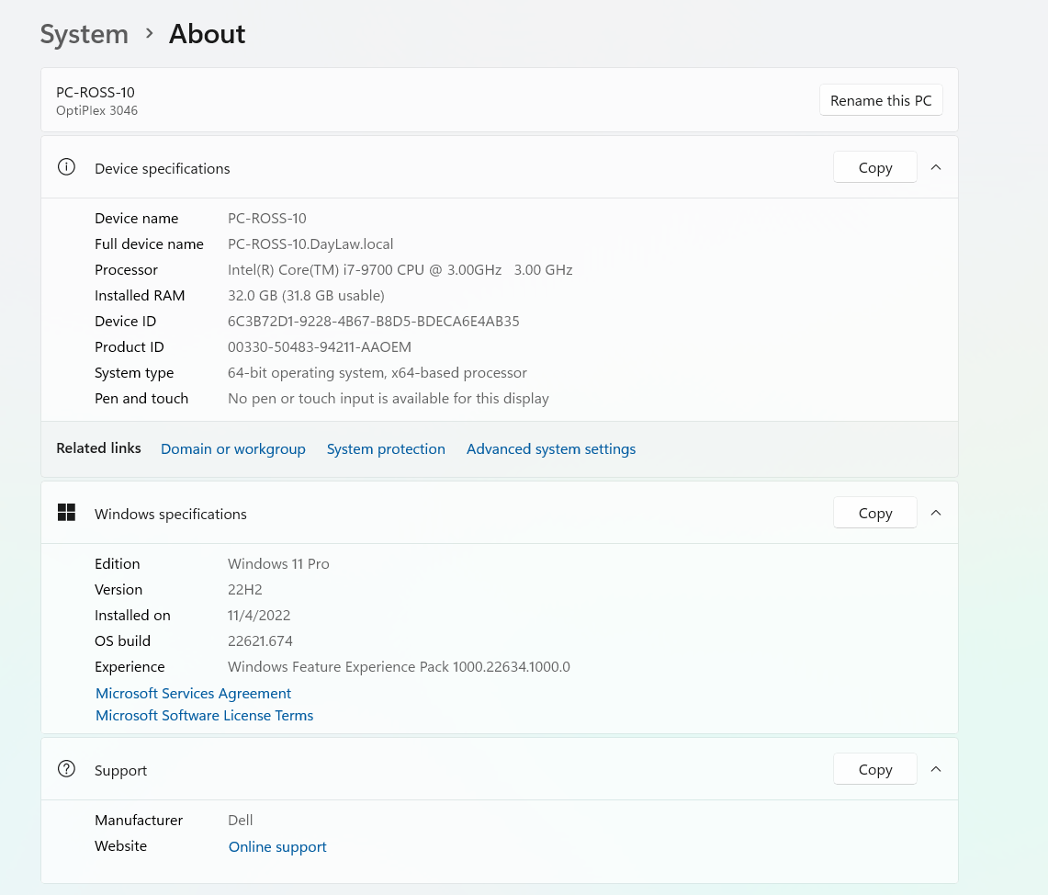View Microsoft Software License Terms
Viewport: 1048px width, 895px height.
click(x=204, y=715)
